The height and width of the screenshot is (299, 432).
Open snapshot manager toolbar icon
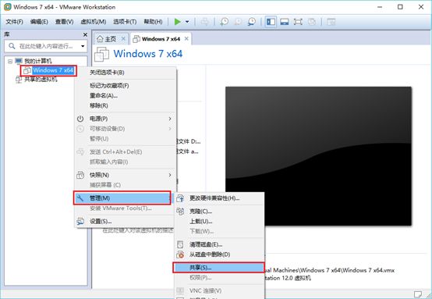(251, 22)
